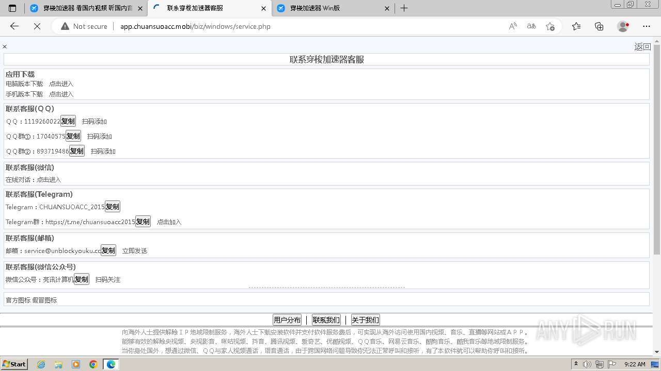Select Microsoft Edge in the taskbar
This screenshot has width=661, height=371.
pos(111,364)
